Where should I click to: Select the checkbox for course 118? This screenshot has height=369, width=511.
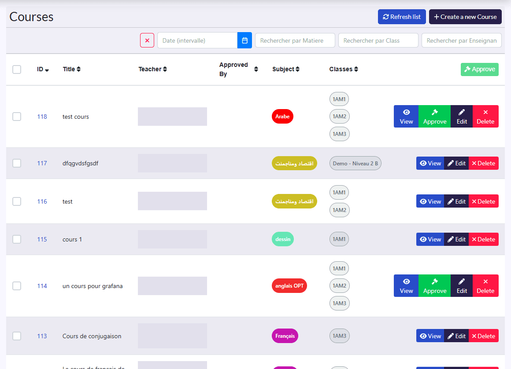pyautogui.click(x=17, y=117)
